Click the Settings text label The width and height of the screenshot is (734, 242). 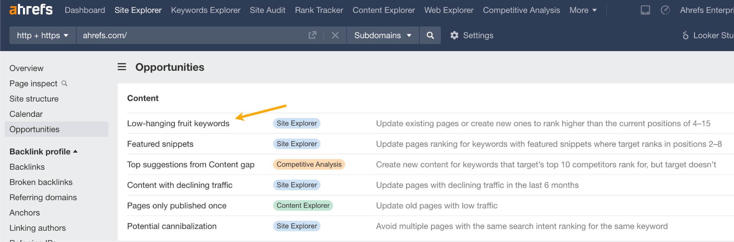tap(478, 35)
